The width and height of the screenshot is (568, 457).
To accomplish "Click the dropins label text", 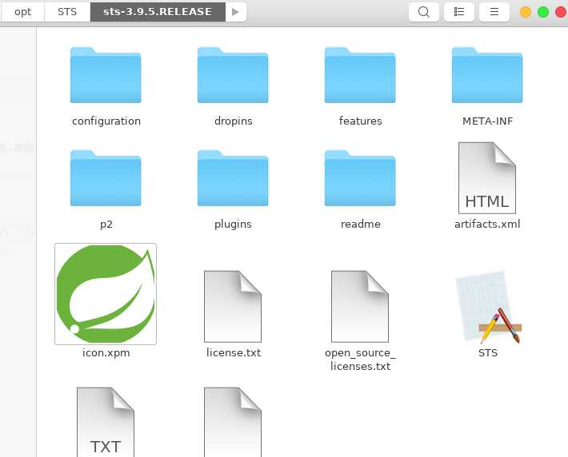I will (x=234, y=121).
